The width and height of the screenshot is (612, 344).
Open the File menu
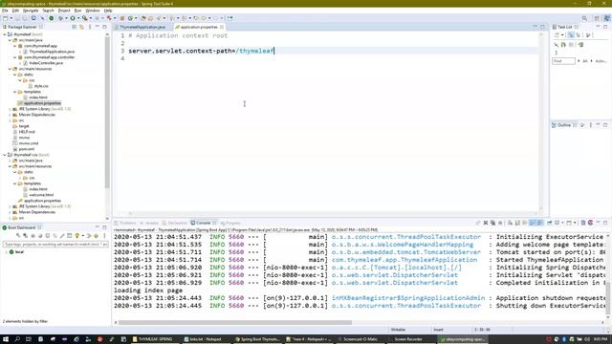pyautogui.click(x=5, y=11)
